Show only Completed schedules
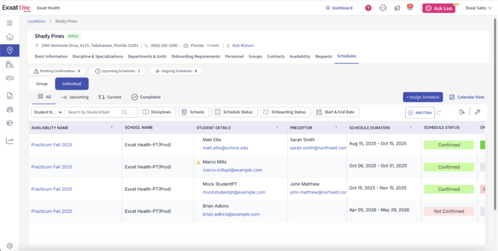Screen dimensions: 498x251 click(x=146, y=97)
